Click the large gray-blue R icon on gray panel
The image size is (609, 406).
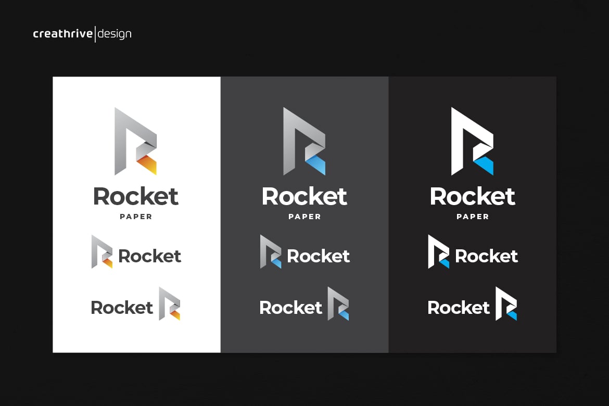click(304, 142)
